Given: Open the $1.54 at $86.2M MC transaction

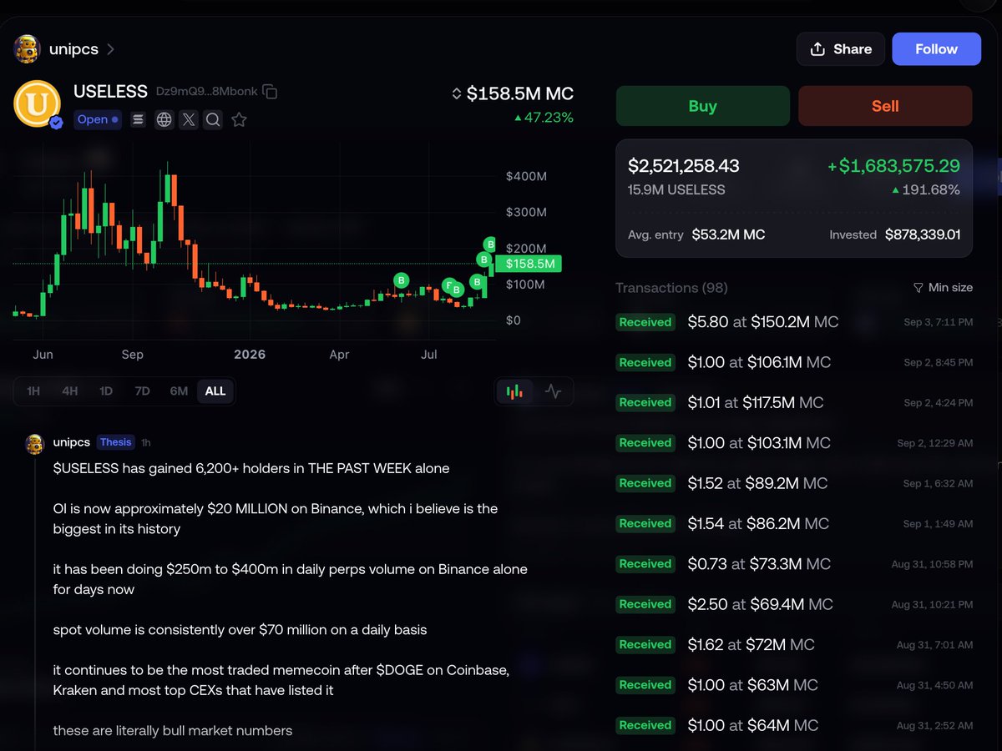Looking at the screenshot, I should coord(794,523).
